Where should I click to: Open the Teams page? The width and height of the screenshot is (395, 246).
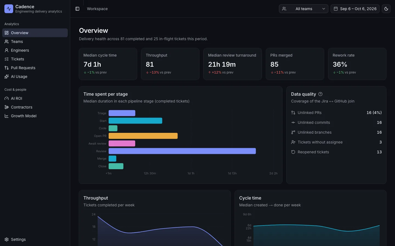tap(35, 42)
